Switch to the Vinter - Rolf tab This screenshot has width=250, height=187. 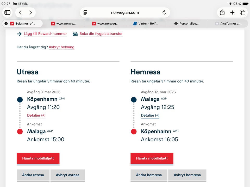(x=145, y=23)
